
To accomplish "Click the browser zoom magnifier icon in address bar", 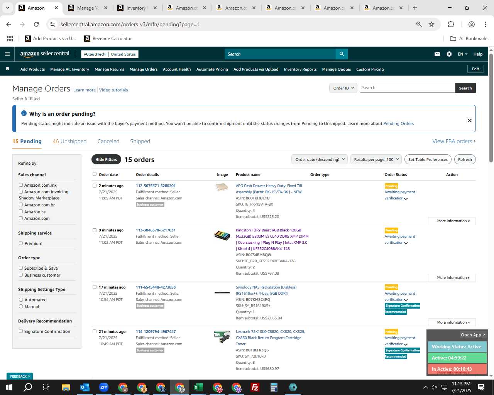I will (x=419, y=24).
